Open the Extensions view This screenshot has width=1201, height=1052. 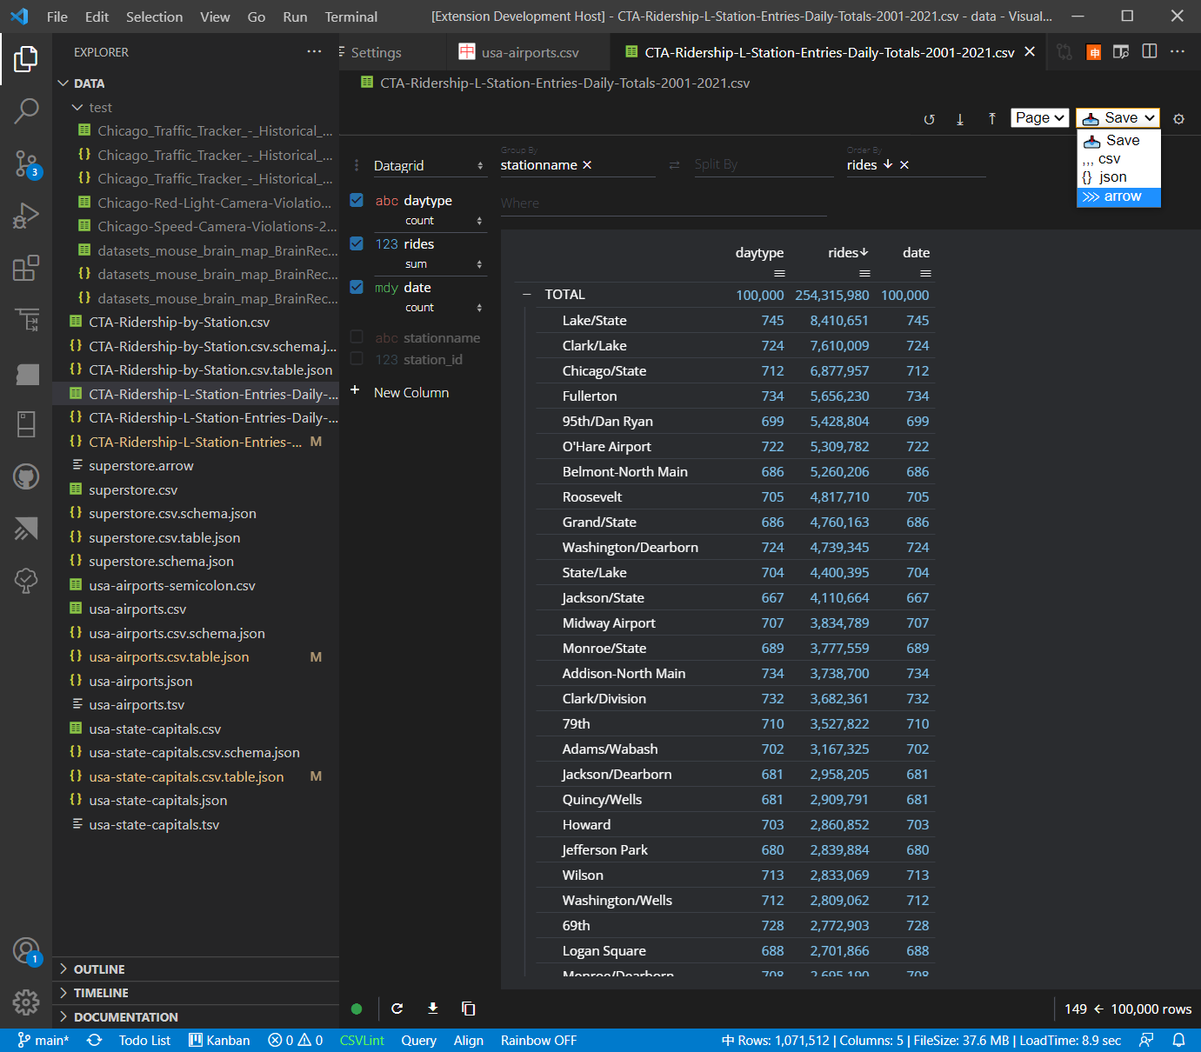pos(26,268)
